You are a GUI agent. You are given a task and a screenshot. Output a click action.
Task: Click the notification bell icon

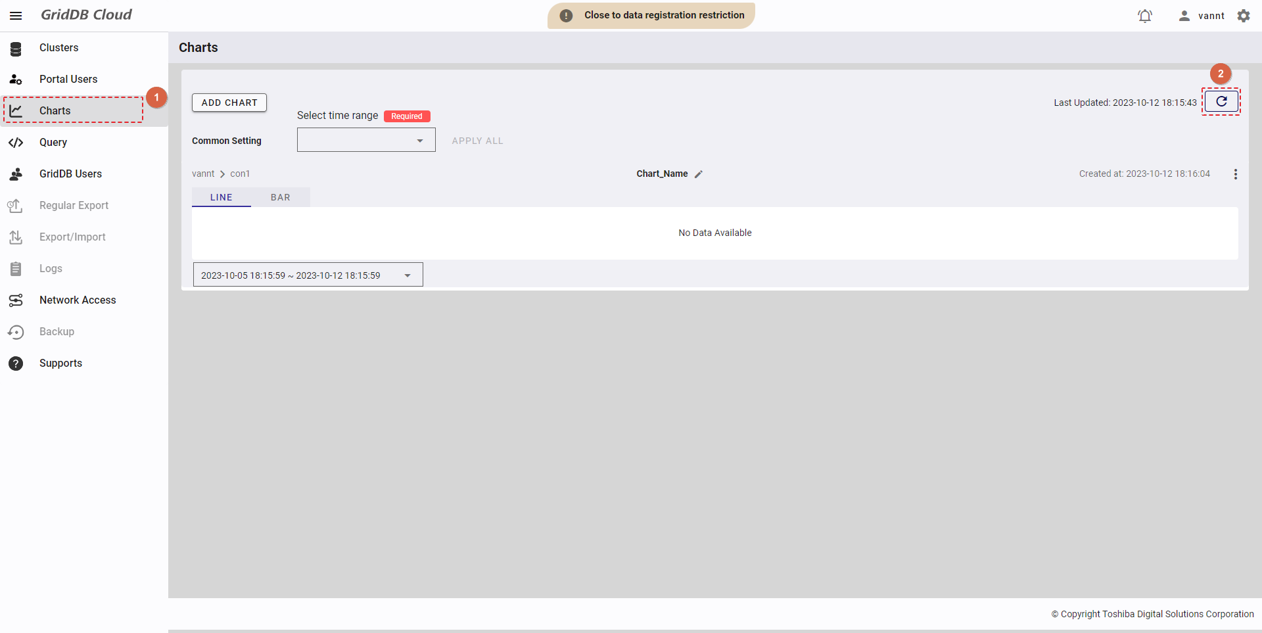tap(1145, 16)
